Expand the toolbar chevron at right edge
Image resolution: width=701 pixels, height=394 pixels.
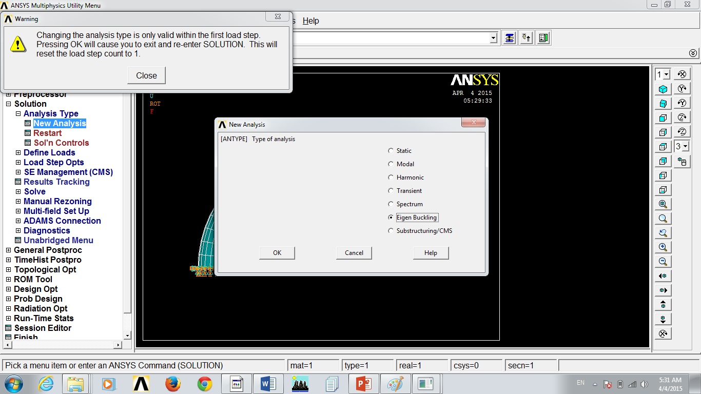[x=693, y=53]
